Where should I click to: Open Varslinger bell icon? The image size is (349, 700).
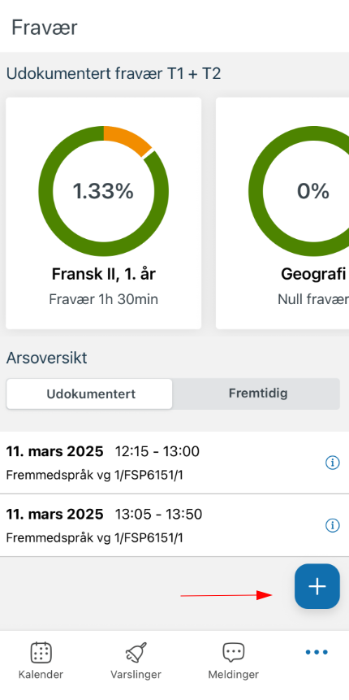(136, 653)
